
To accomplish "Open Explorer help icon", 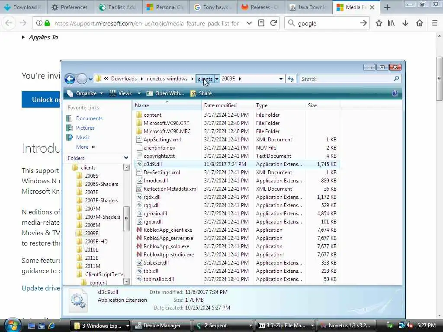I will [395, 93].
